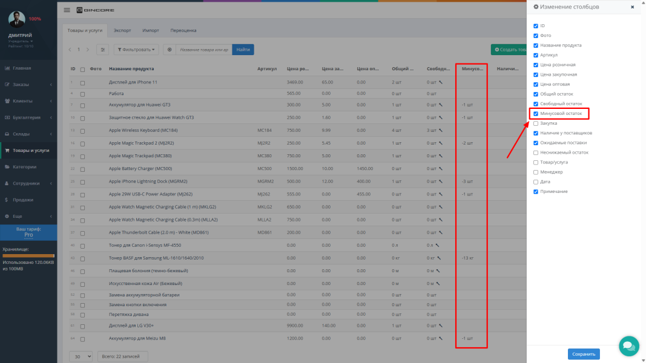Click the Склады sidebar icon
The image size is (646, 363).
7,134
